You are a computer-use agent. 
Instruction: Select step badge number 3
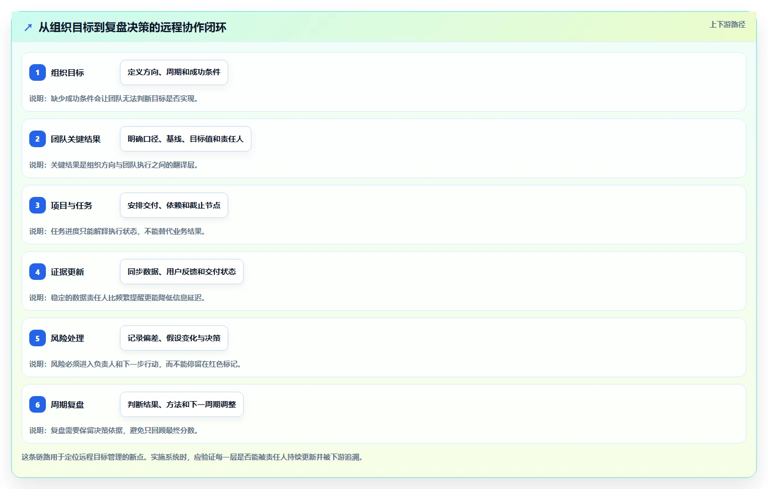[x=38, y=205]
